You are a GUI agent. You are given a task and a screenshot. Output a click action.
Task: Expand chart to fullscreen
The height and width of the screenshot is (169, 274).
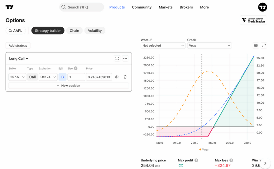[264, 45]
